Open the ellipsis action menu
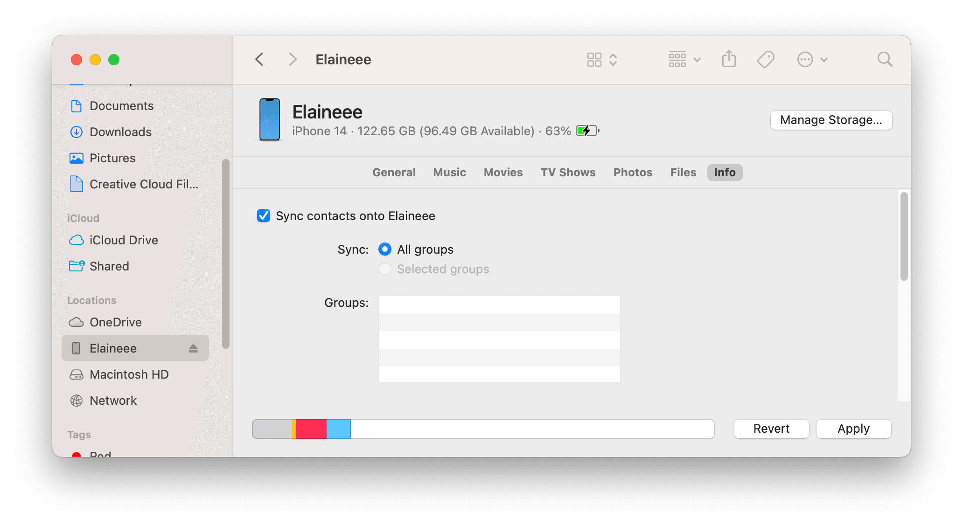963x526 pixels. coord(812,59)
